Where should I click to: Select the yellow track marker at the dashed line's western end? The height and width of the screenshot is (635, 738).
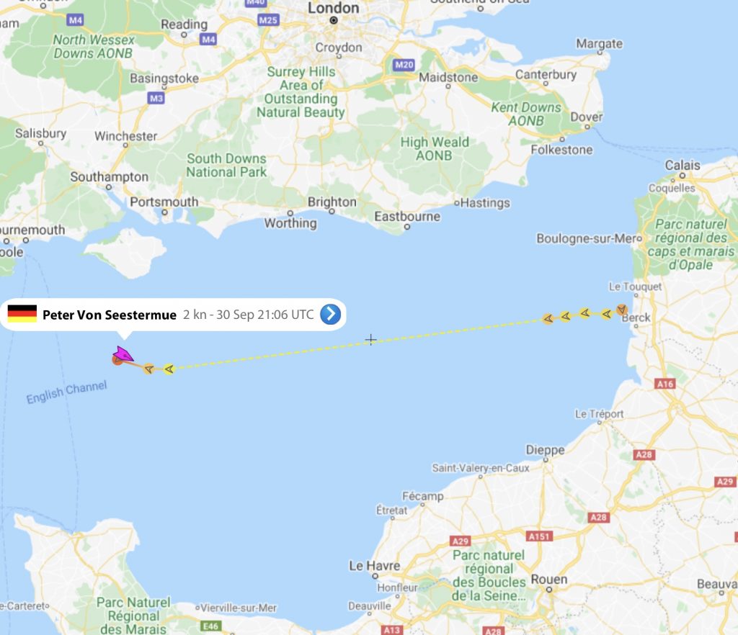coord(169,369)
